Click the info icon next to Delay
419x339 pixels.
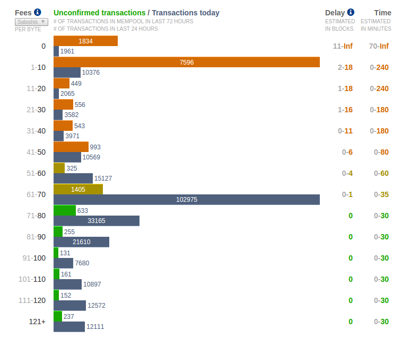coord(351,12)
